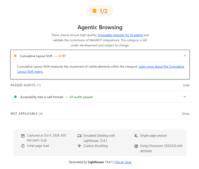Click the Captured at Oct 6, 2026 text
199x169 pixels.
pos(47,138)
